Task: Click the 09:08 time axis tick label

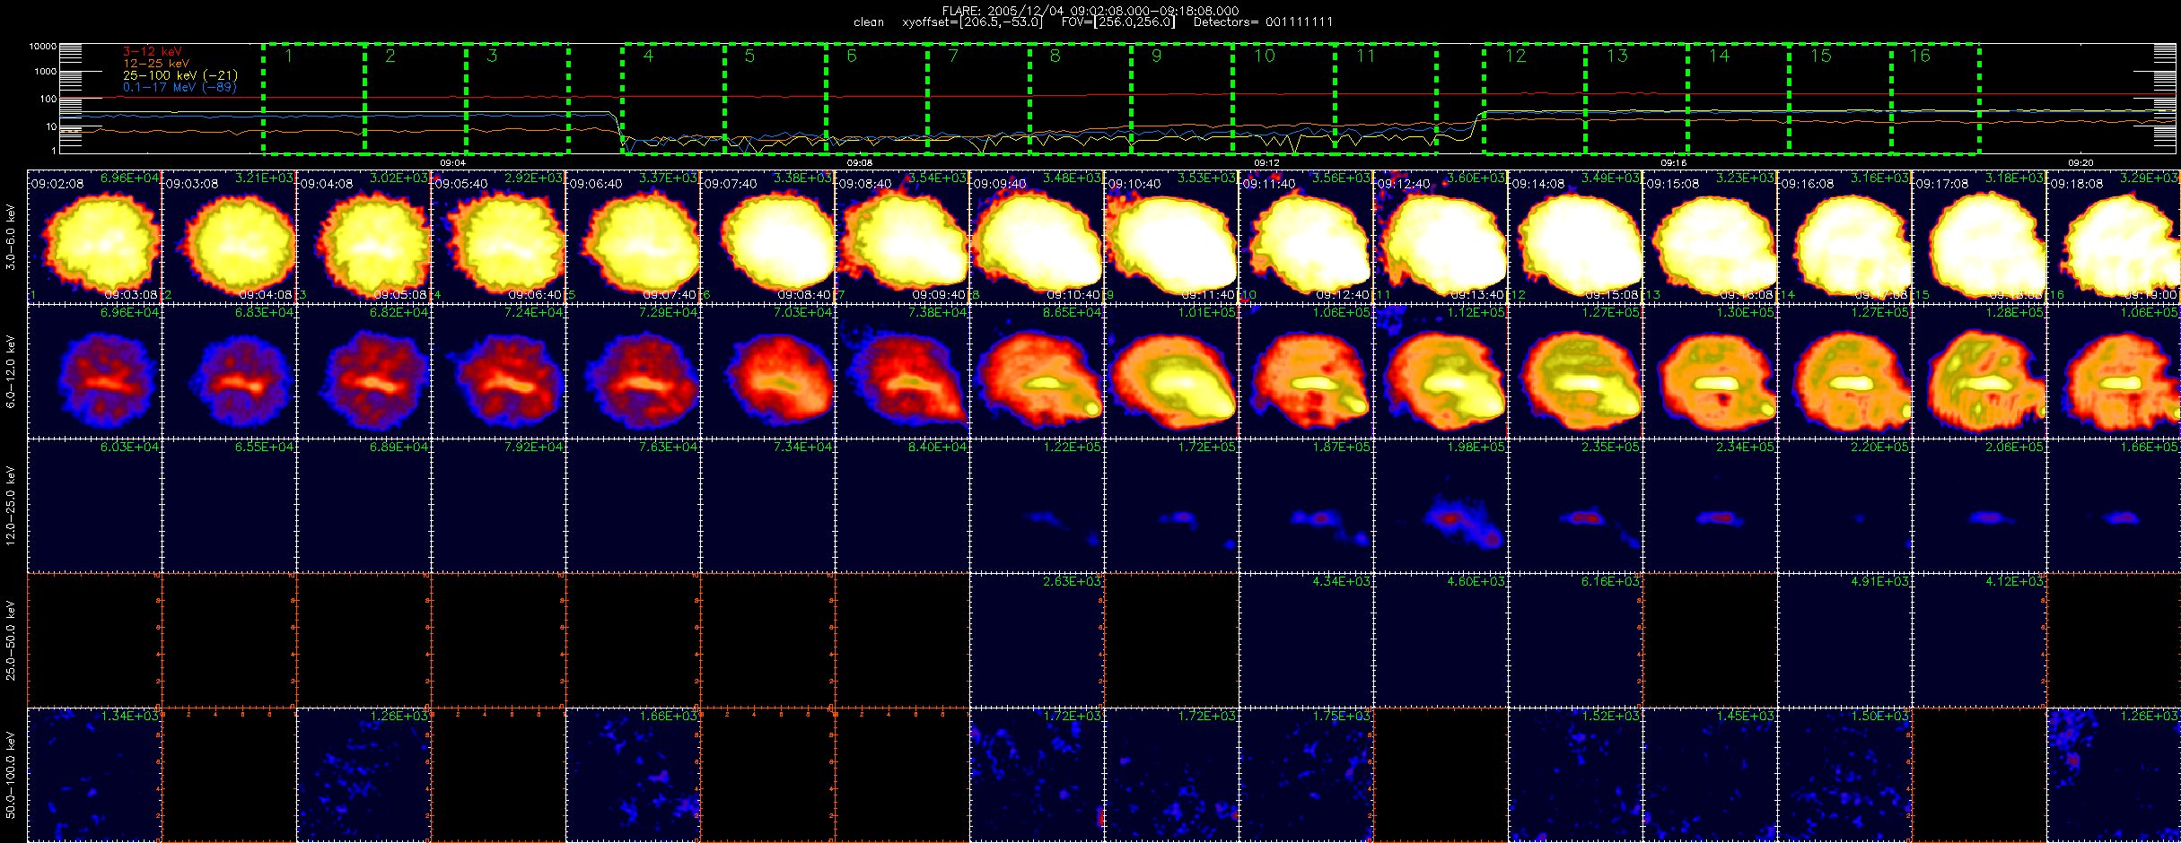Action: coord(860,163)
